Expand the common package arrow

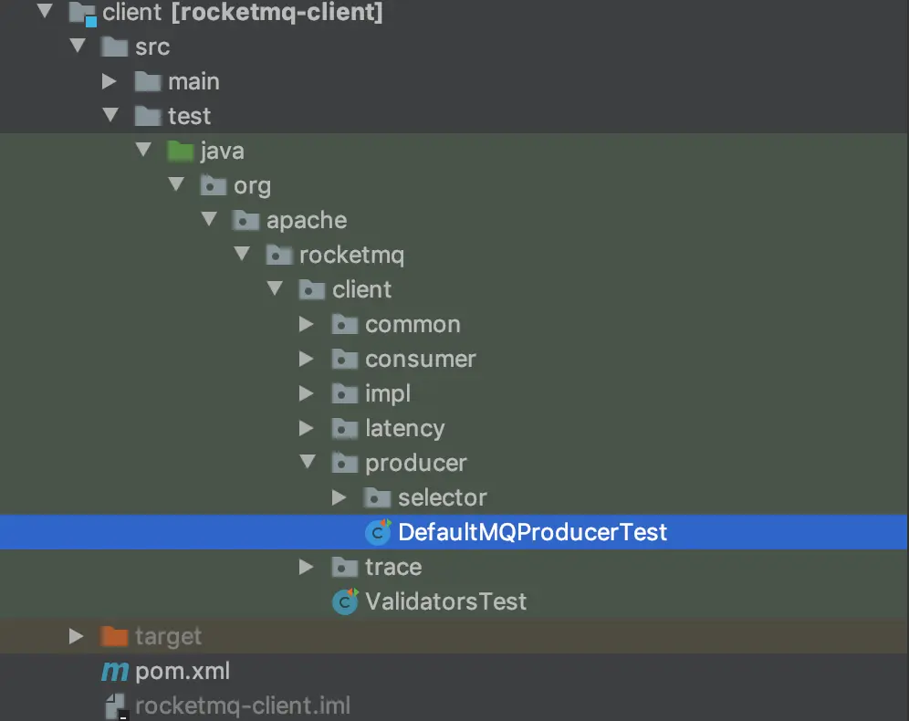pyautogui.click(x=307, y=324)
